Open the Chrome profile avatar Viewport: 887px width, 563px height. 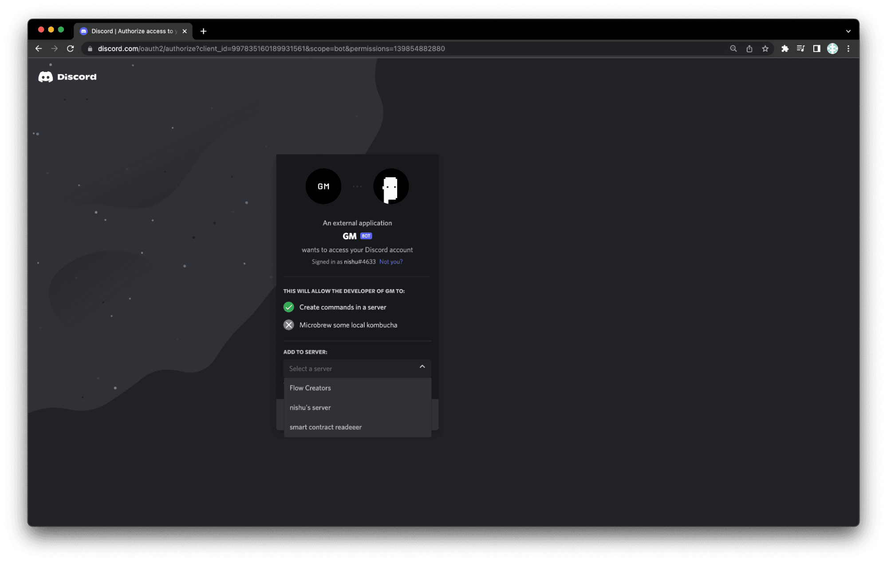click(832, 48)
